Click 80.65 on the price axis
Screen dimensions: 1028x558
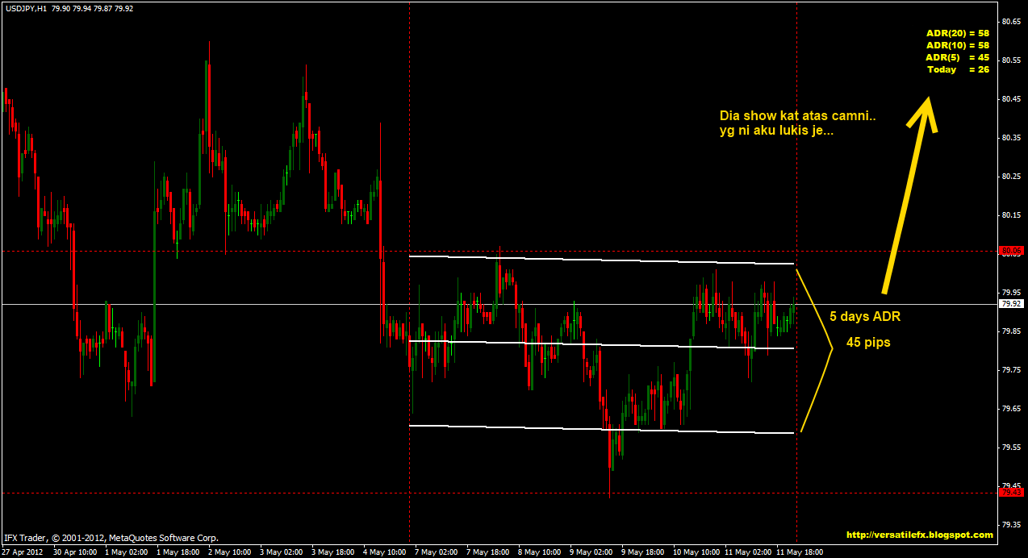pyautogui.click(x=1012, y=22)
